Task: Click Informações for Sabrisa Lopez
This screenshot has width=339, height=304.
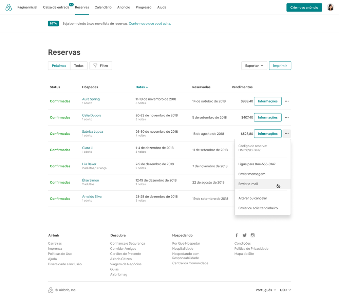Action: pos(268,134)
